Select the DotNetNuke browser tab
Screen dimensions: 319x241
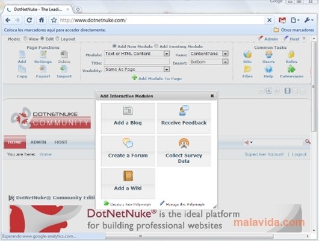pos(38,10)
